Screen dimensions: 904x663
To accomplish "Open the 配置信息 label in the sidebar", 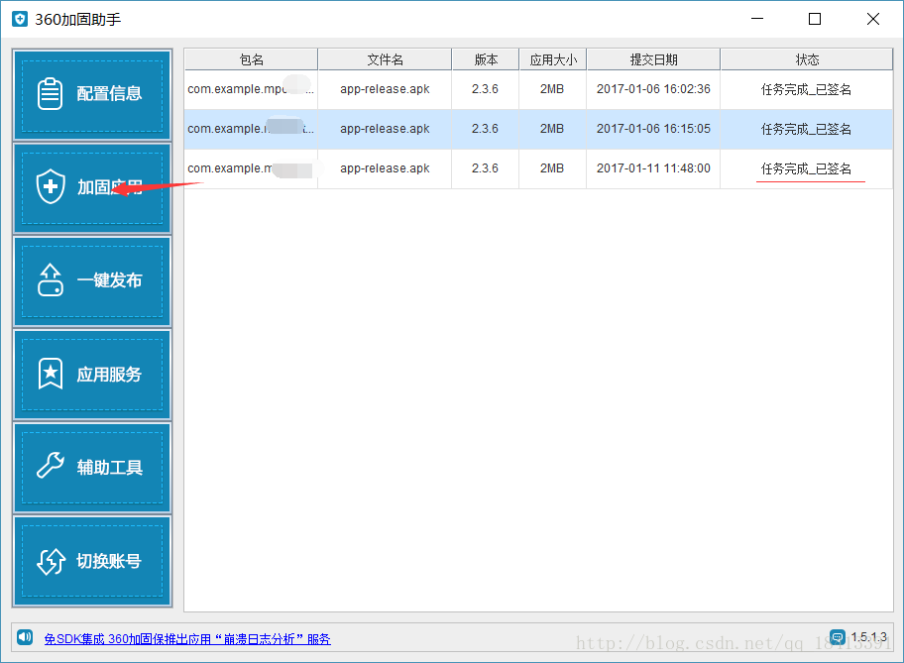I will [110, 93].
